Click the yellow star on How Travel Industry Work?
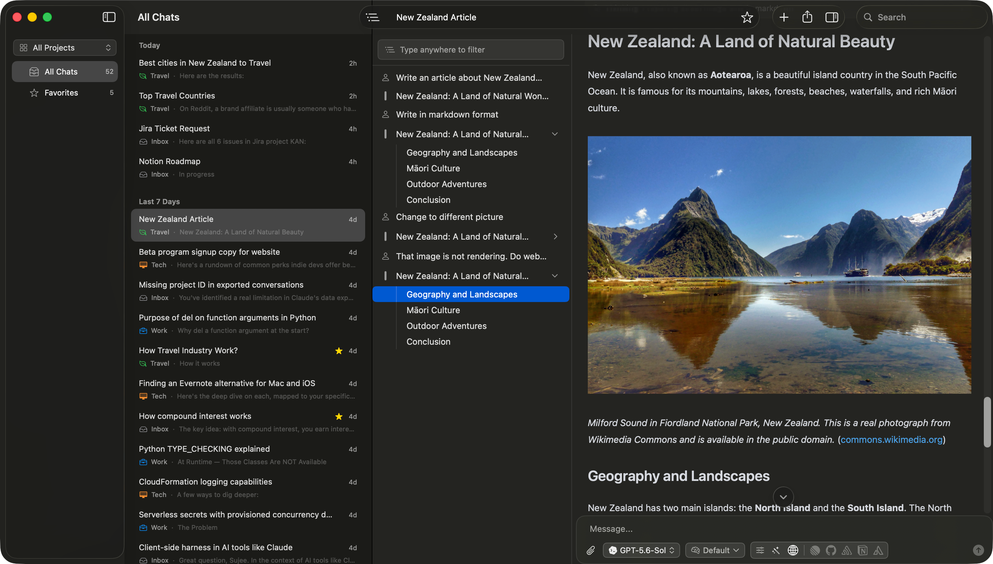Screen dimensions: 993x564 click(339, 351)
